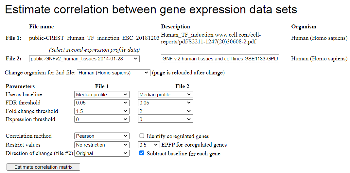The height and width of the screenshot is (173, 350).
Task: Select correlation method Pearson dropdown
Action: click(102, 136)
